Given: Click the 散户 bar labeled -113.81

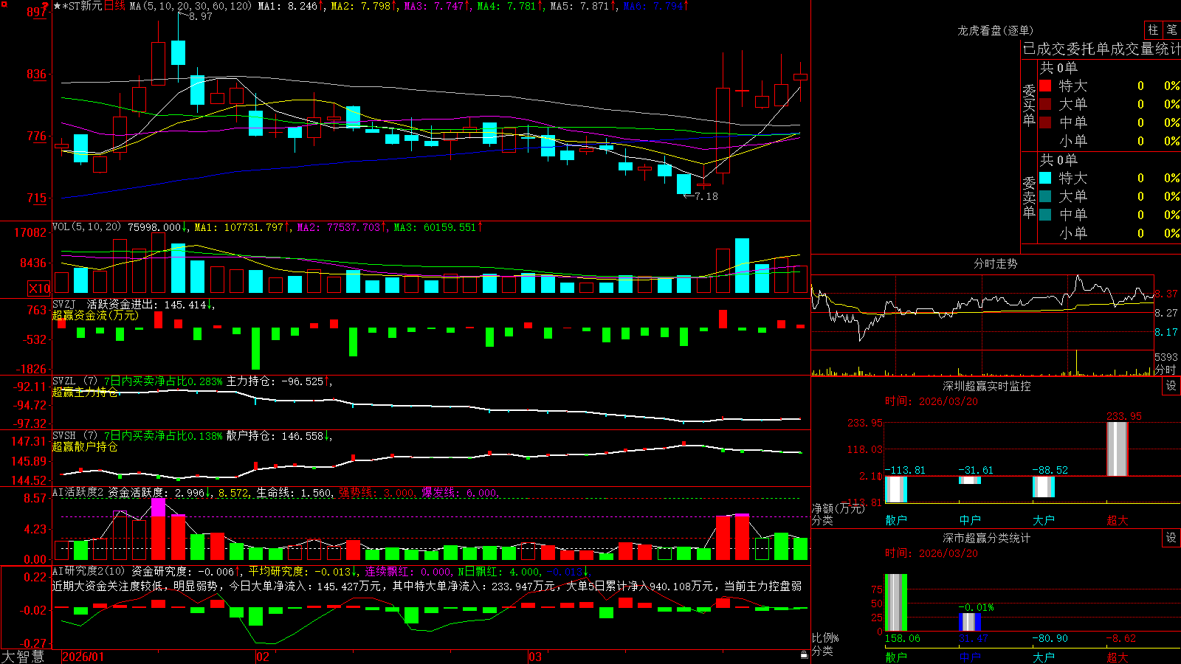Looking at the screenshot, I should 896,489.
